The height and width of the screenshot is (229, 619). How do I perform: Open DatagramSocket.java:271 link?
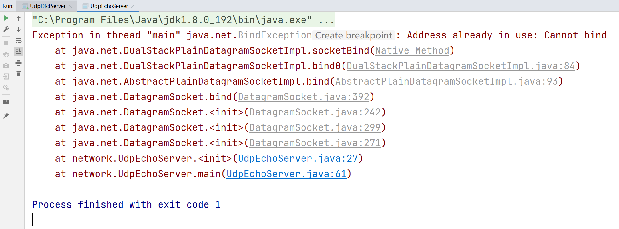tap(315, 143)
